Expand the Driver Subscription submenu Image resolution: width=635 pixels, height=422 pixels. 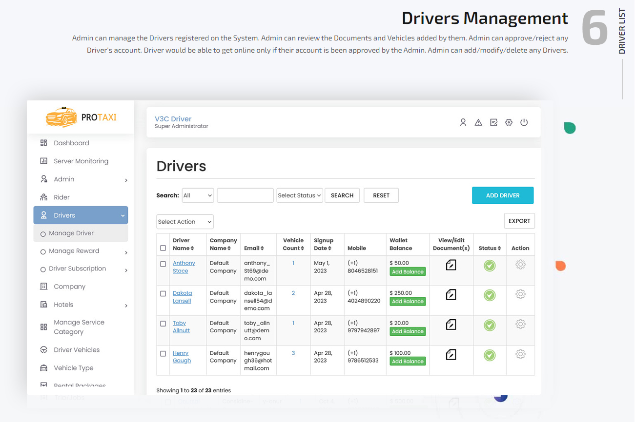click(126, 270)
